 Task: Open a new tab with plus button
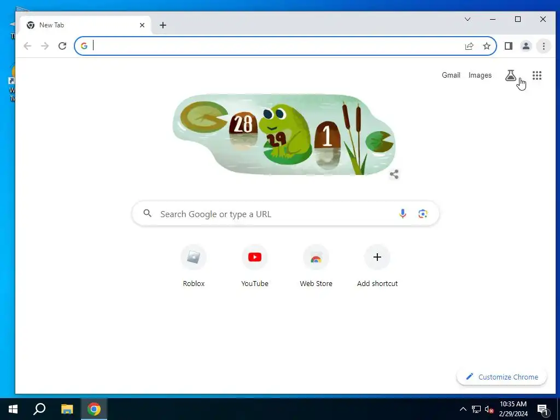(163, 25)
